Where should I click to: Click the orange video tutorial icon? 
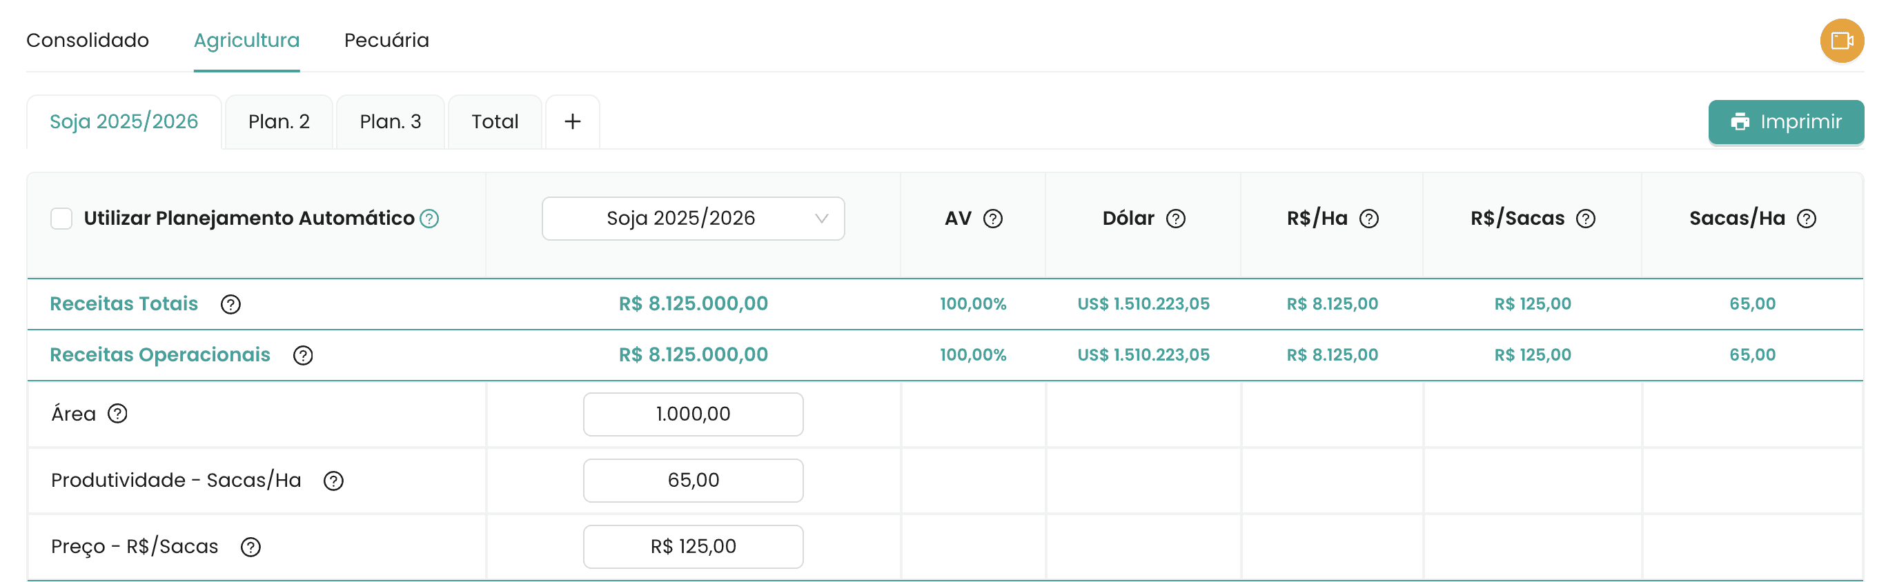point(1840,40)
